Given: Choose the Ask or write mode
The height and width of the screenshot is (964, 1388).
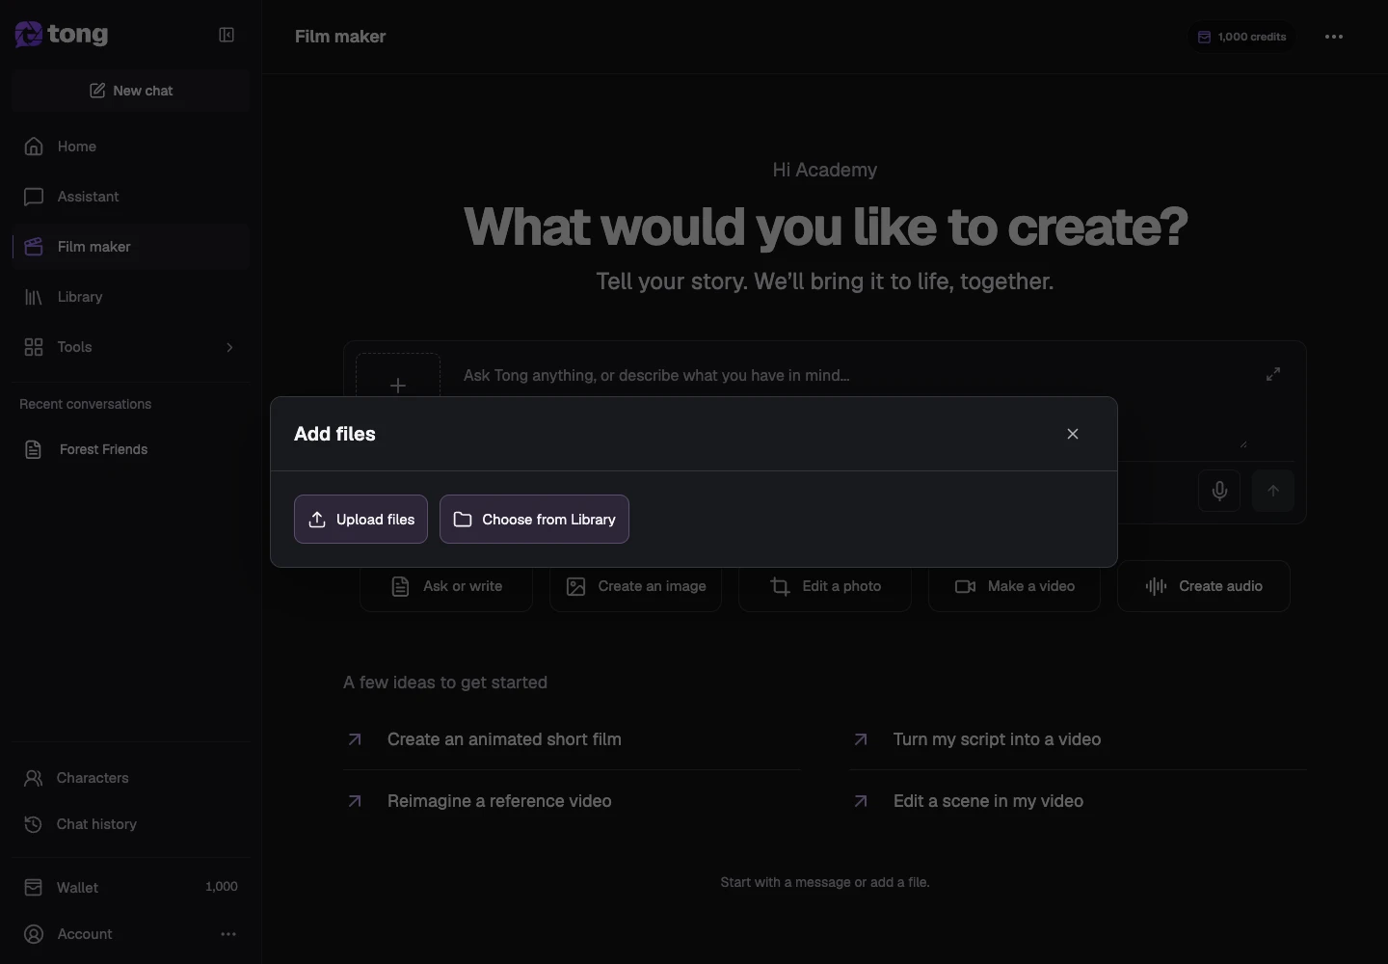Looking at the screenshot, I should 446,586.
